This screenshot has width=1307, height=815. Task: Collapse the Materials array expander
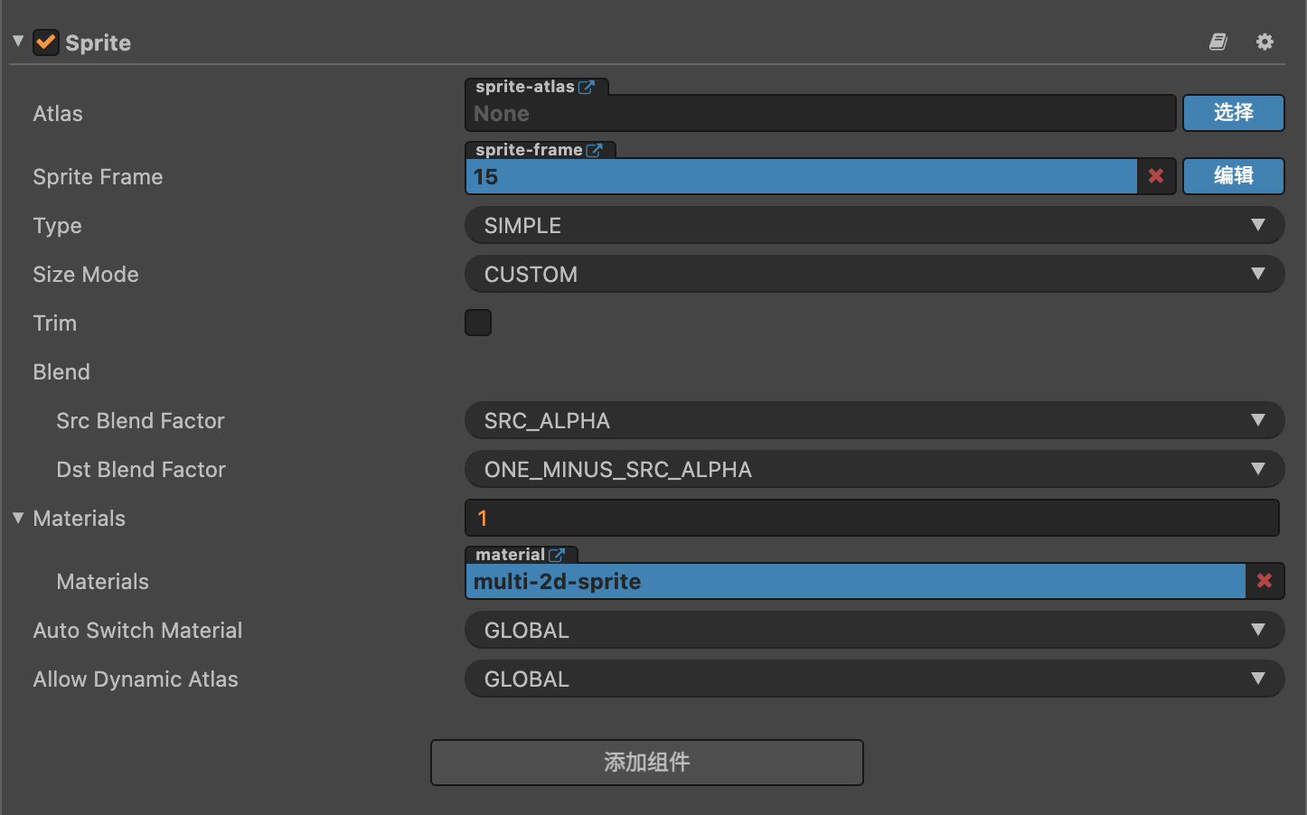(x=18, y=518)
